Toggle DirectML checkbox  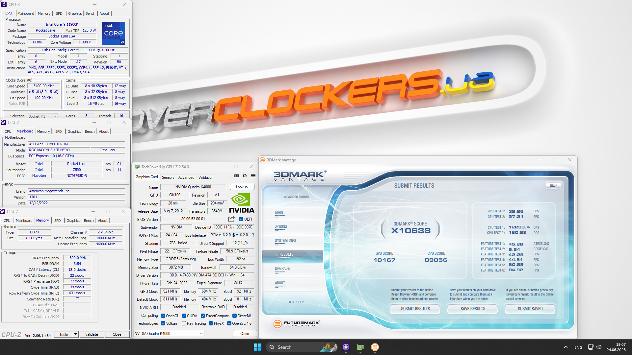pos(234,316)
